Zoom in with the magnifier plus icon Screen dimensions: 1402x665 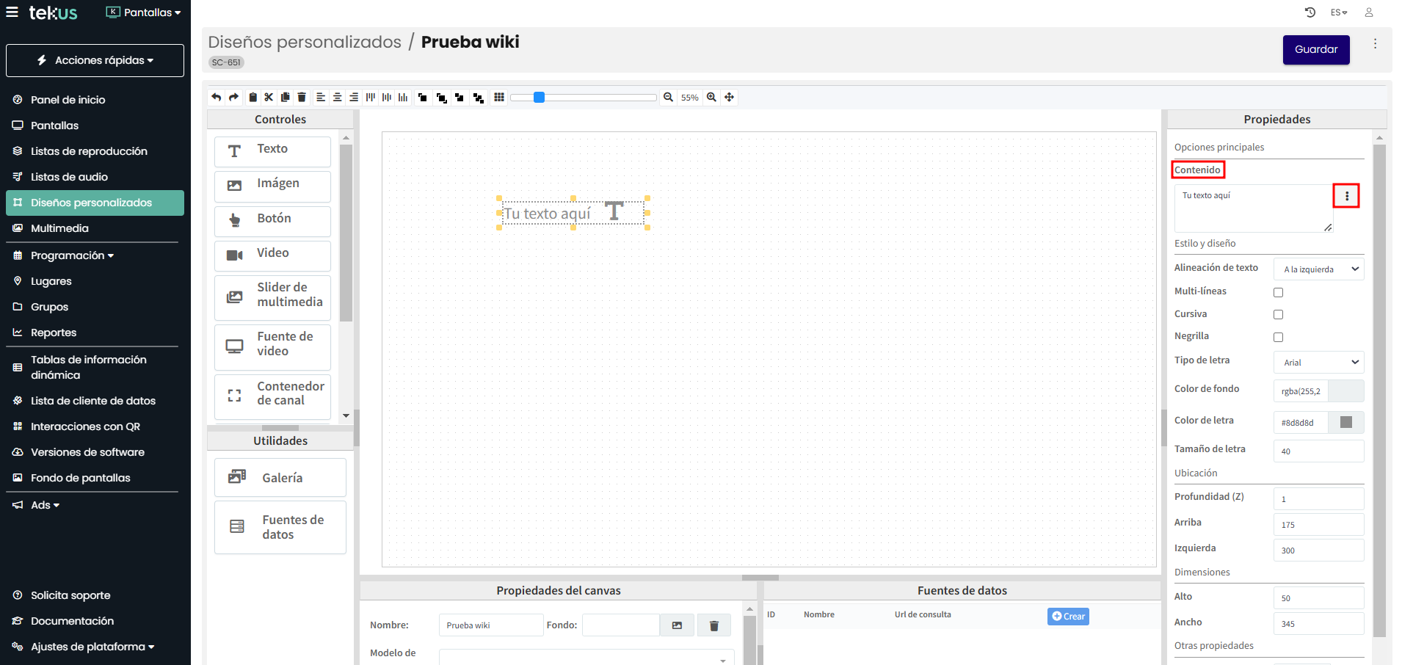[x=711, y=97]
